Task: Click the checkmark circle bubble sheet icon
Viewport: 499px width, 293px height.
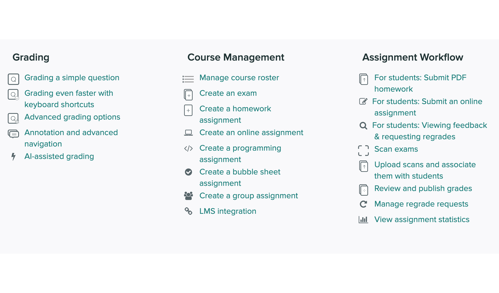Action: point(188,172)
